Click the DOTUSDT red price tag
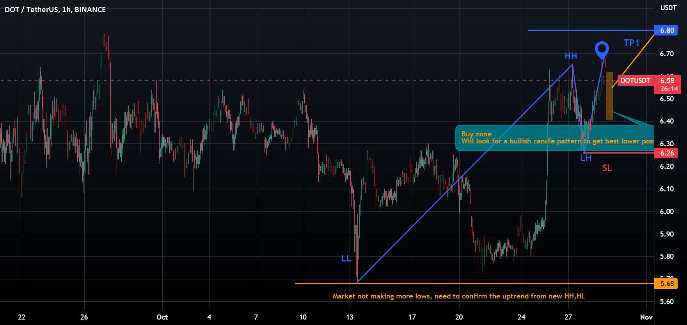687x325 pixels. pyautogui.click(x=636, y=81)
